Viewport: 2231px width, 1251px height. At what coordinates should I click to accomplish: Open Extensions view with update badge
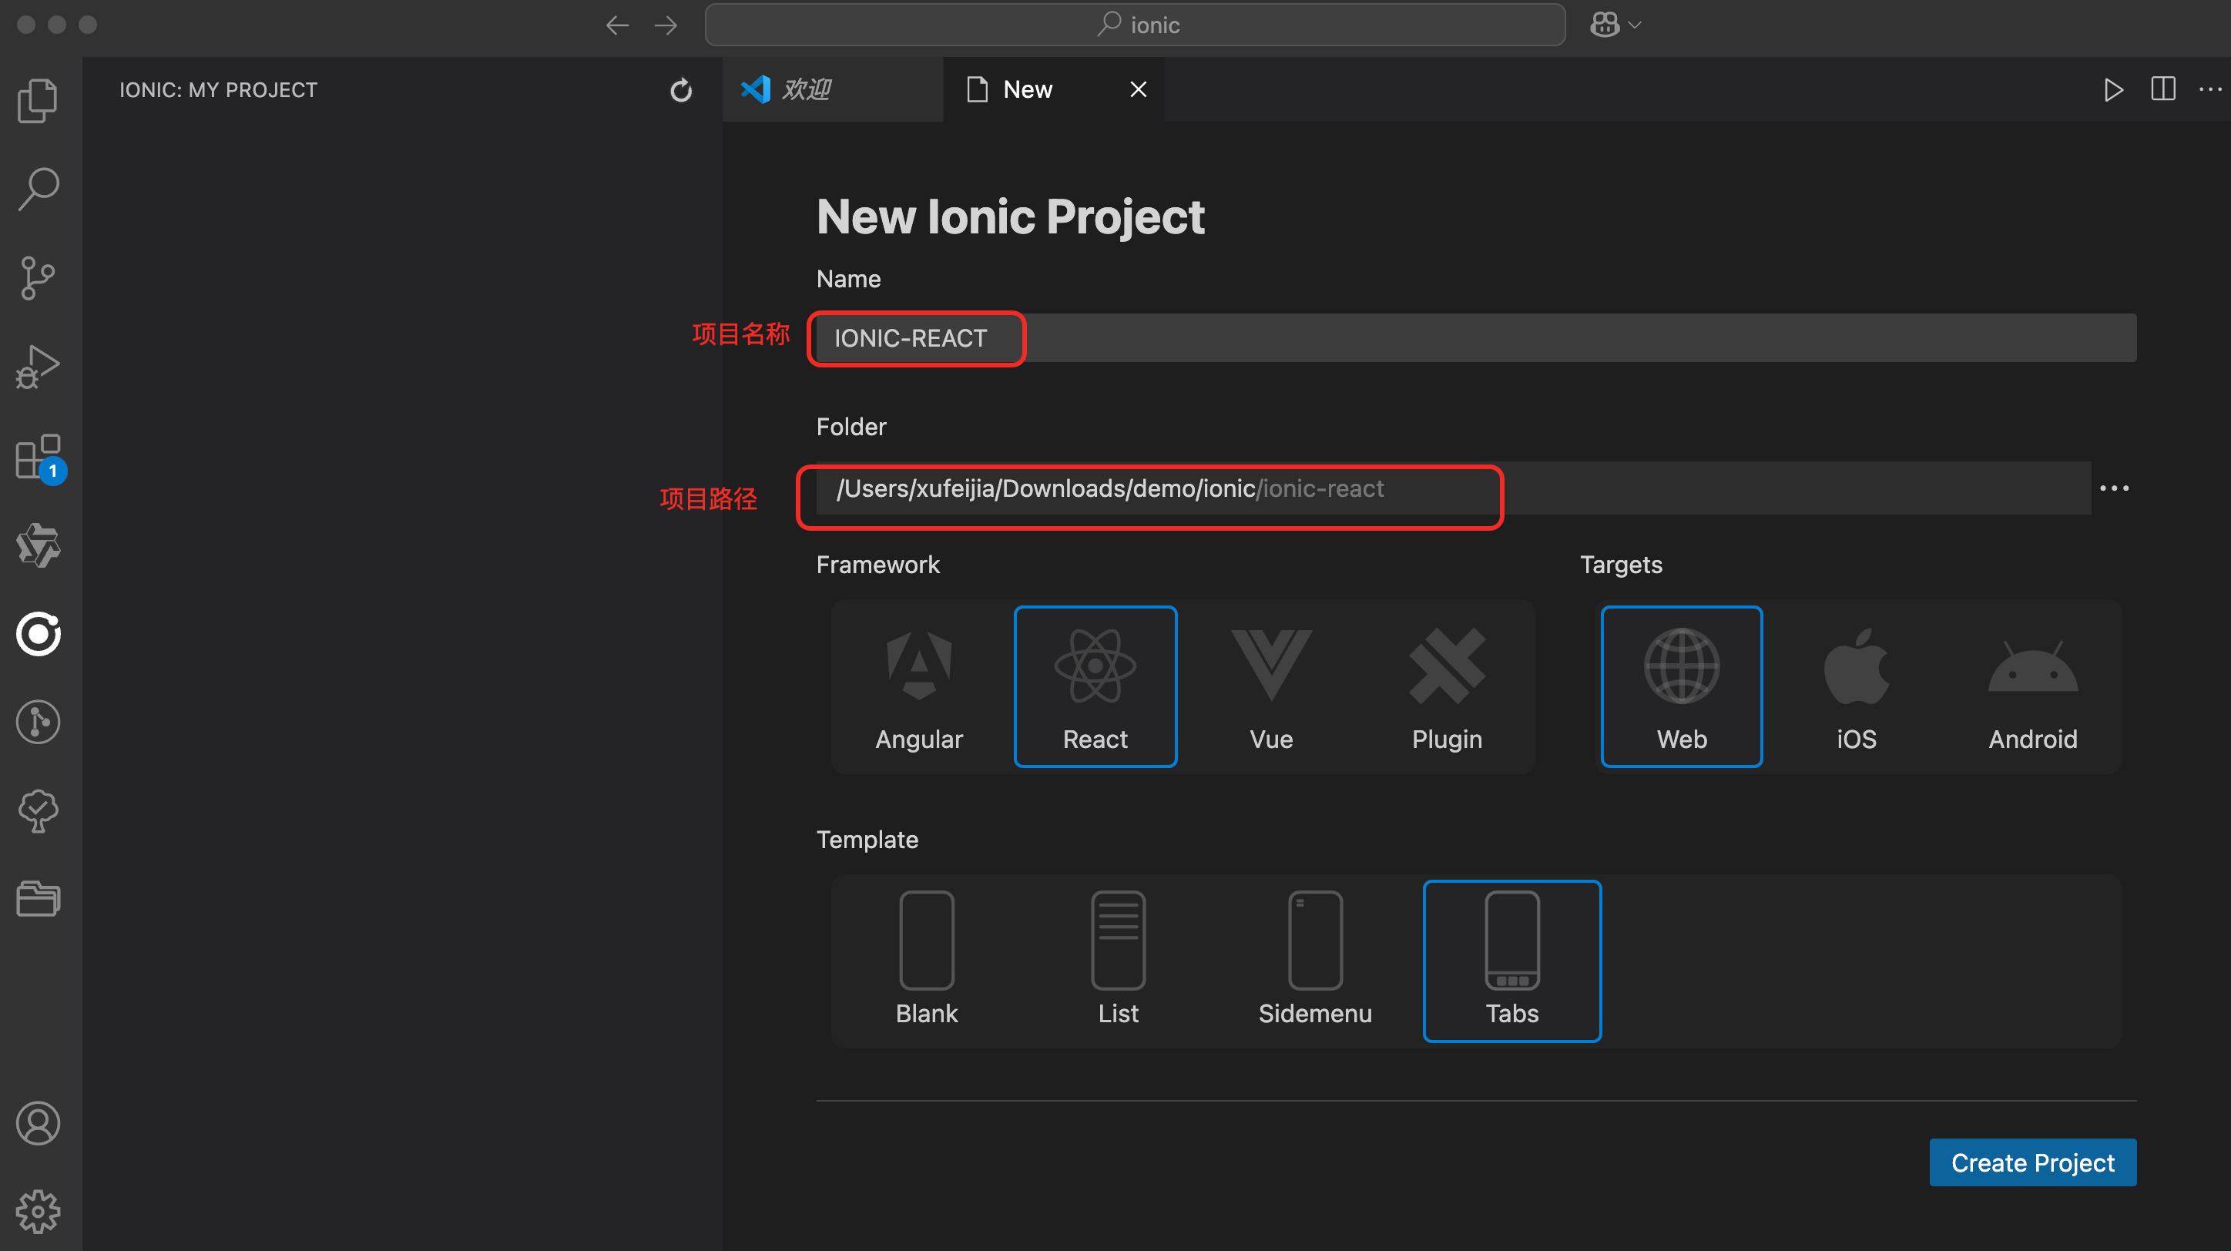pos(38,457)
